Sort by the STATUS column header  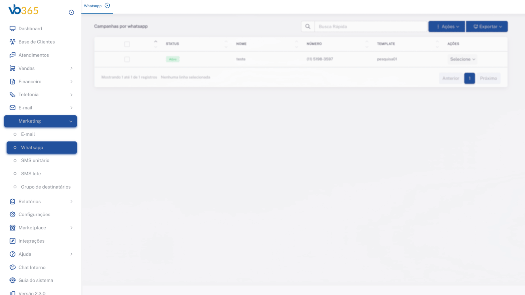(172, 44)
